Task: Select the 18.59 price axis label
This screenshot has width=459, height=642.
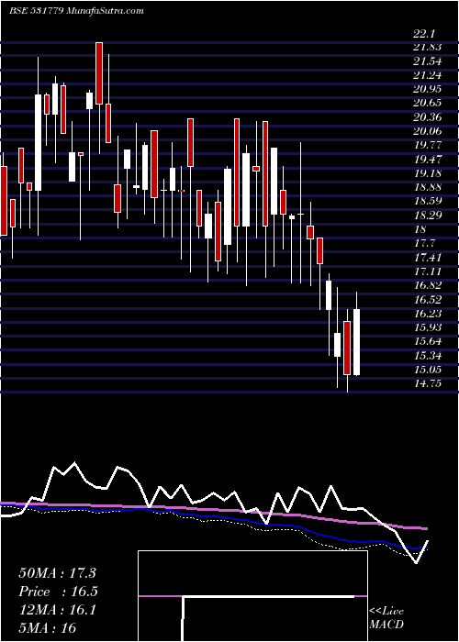Action: [x=427, y=202]
